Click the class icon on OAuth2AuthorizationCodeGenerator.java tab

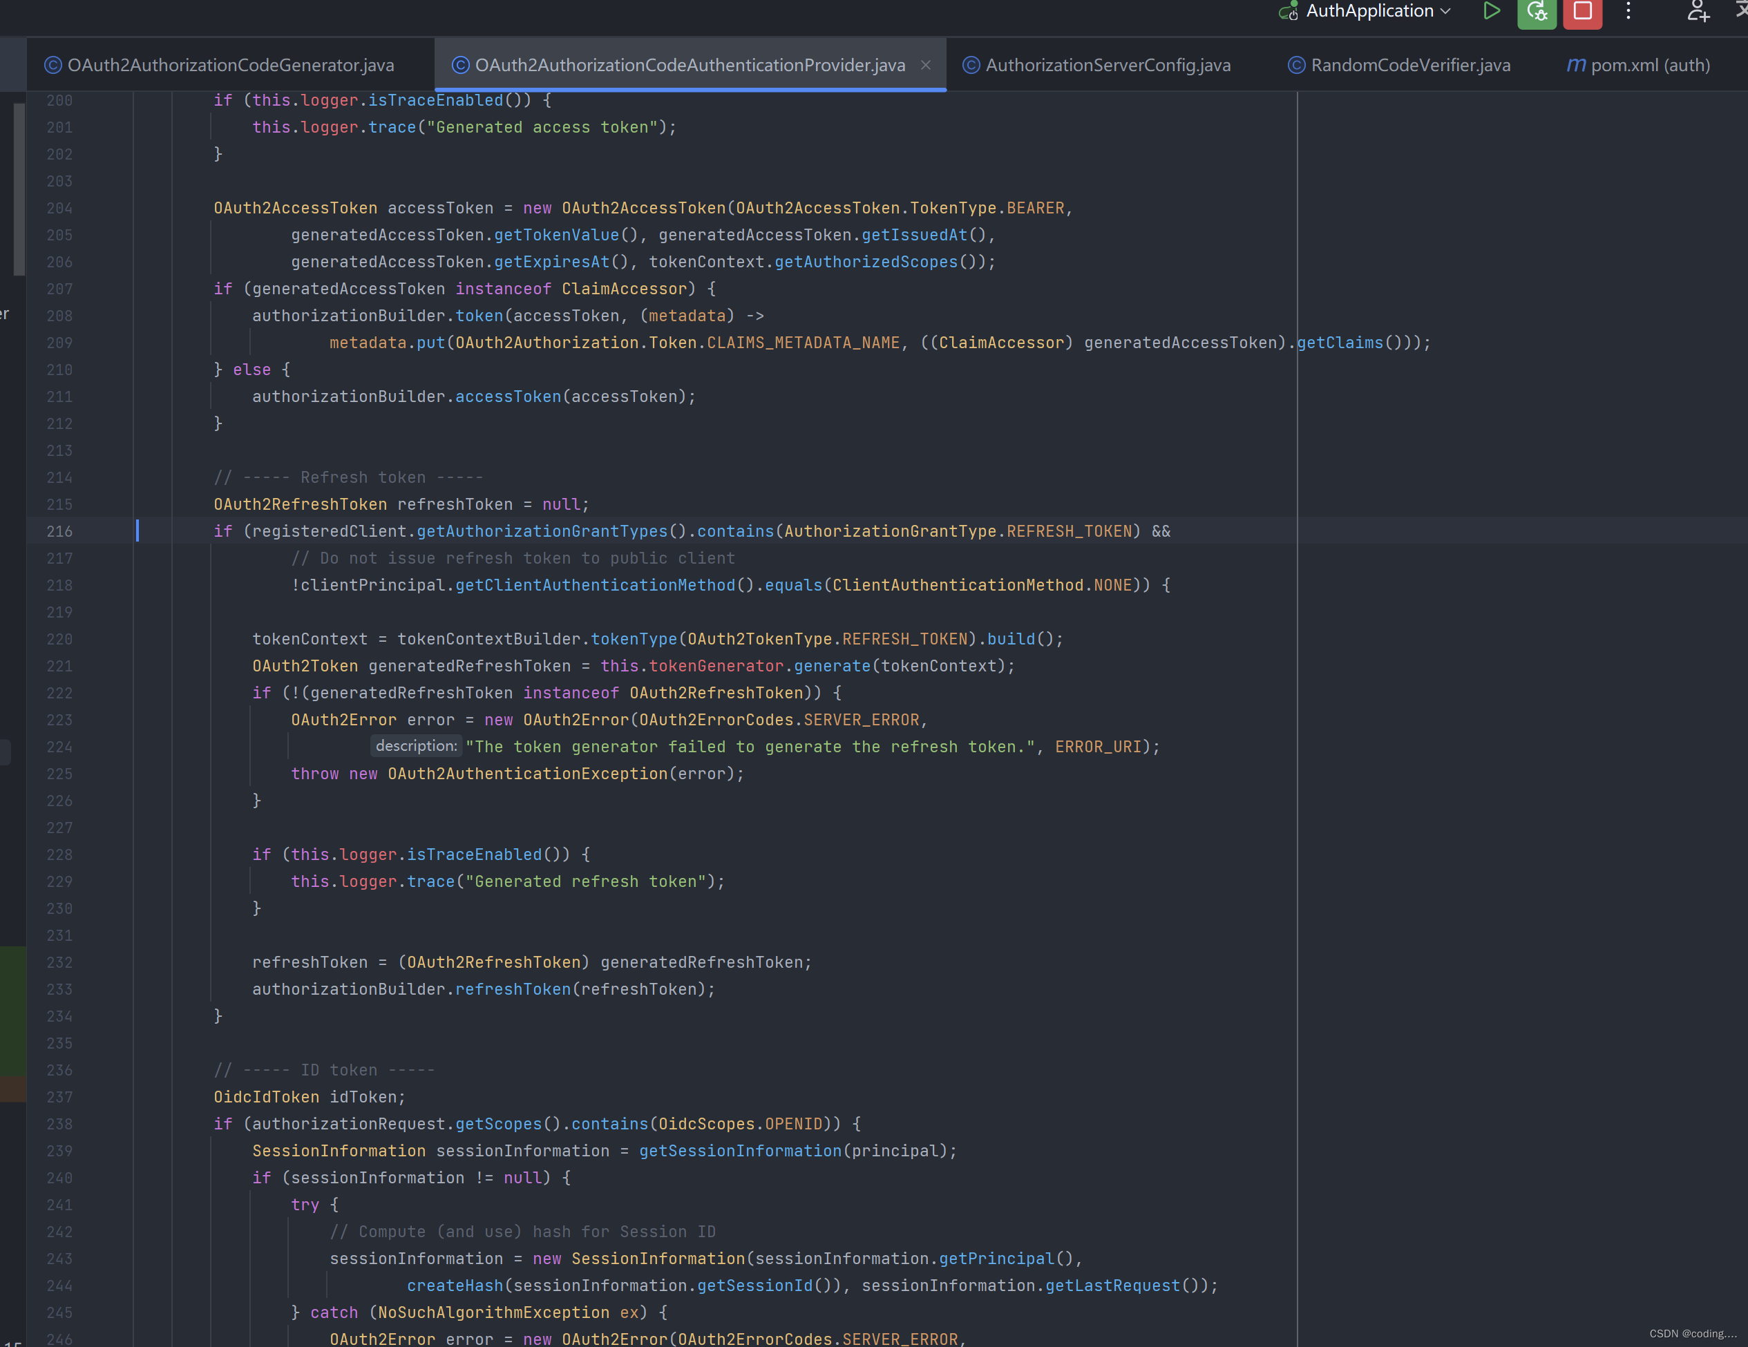click(x=53, y=65)
